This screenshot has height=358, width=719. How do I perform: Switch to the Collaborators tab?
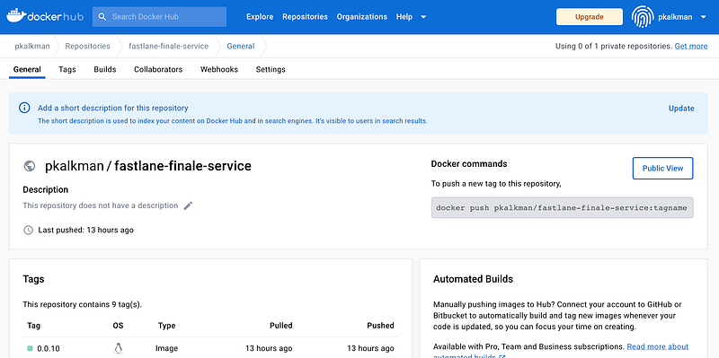[158, 70]
